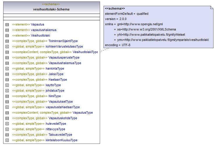The height and width of the screenshot is (145, 217).
Task: Click the icon next to JaksoType
Action: [x=7, y=74]
